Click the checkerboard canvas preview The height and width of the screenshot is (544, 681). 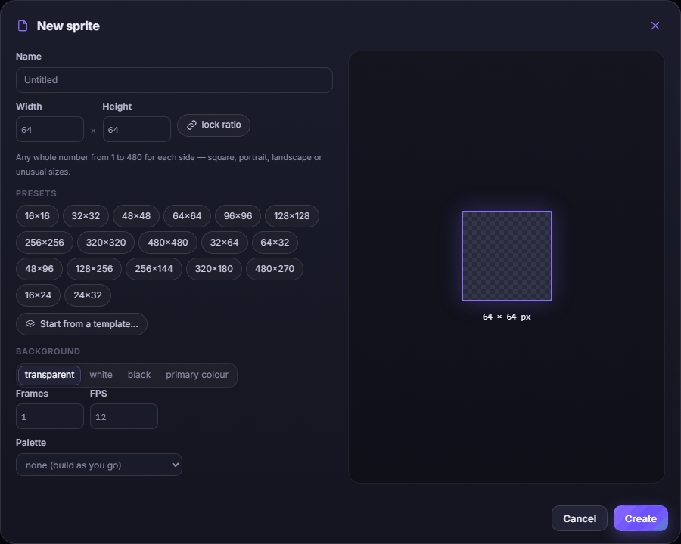pyautogui.click(x=507, y=256)
